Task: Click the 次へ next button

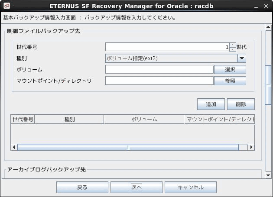Action: (136, 187)
